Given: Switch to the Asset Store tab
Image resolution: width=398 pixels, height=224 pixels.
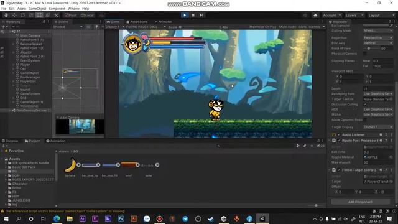Looking at the screenshot, I should [x=137, y=22].
